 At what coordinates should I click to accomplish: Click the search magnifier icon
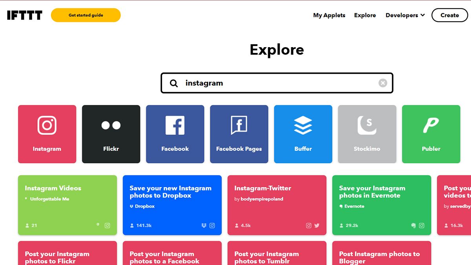[173, 83]
